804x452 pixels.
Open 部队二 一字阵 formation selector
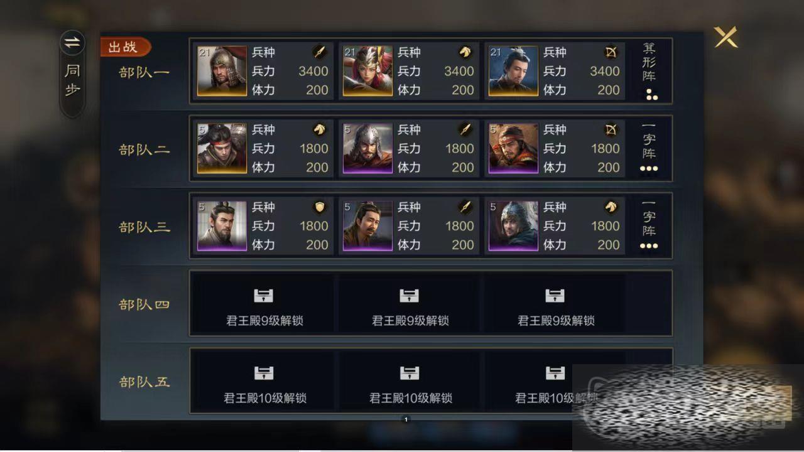click(x=649, y=148)
